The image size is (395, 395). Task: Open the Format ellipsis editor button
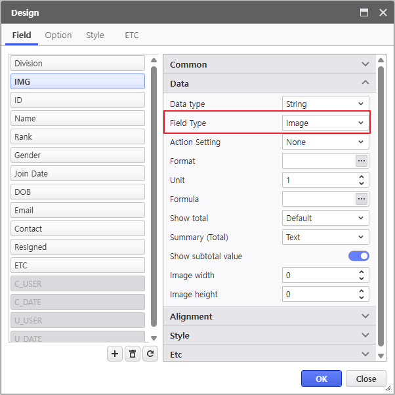(361, 161)
